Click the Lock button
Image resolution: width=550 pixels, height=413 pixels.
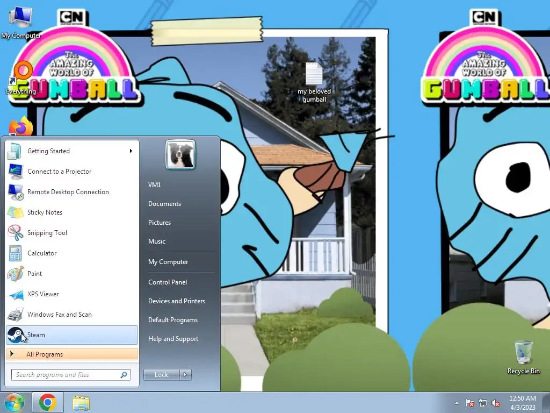[162, 375]
